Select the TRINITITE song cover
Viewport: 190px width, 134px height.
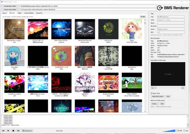pyautogui.click(x=61, y=106)
